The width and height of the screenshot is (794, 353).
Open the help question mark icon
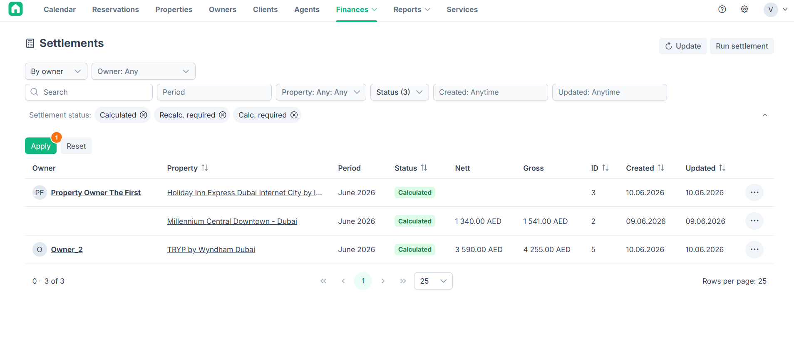click(722, 9)
